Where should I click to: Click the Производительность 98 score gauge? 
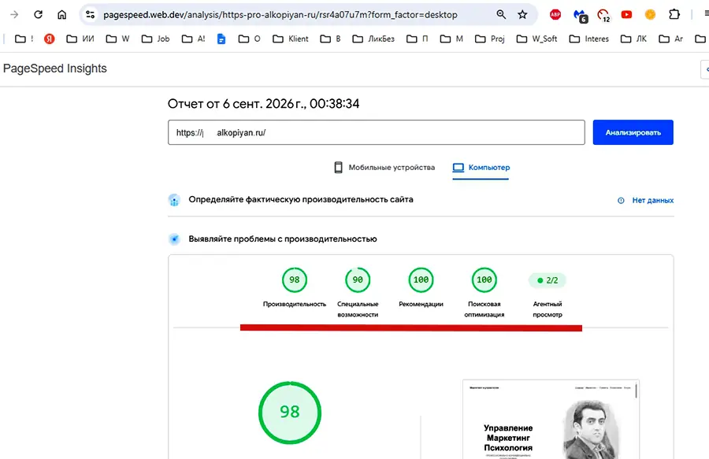295,280
